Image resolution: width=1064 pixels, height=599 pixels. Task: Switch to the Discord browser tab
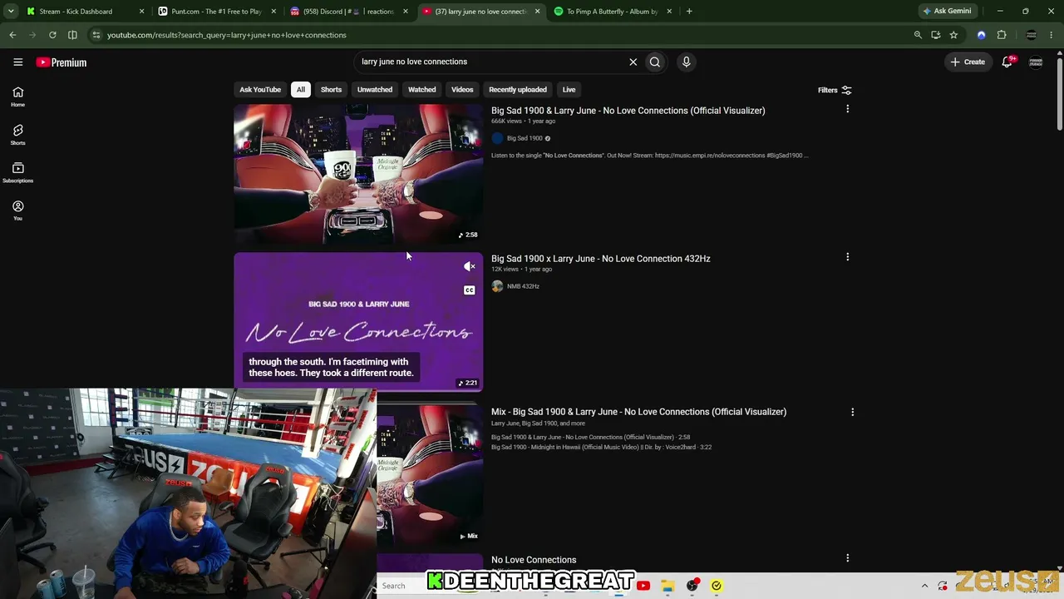tap(348, 12)
